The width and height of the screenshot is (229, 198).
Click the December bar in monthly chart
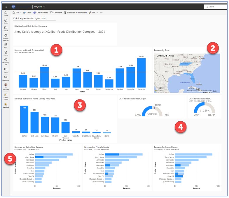point(141,73)
